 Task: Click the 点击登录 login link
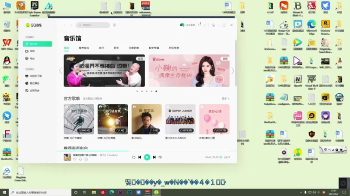pos(190,25)
